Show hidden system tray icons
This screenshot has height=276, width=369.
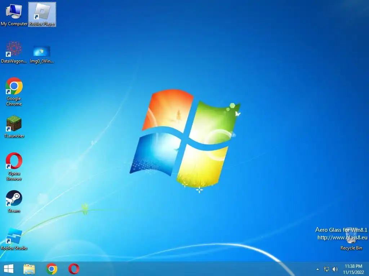pos(317,269)
